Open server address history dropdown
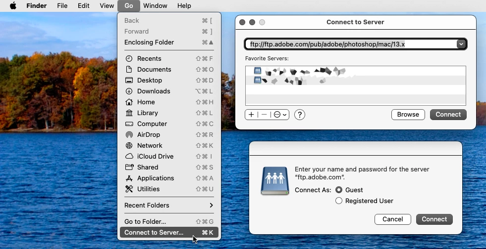The height and width of the screenshot is (249, 486). 461,44
